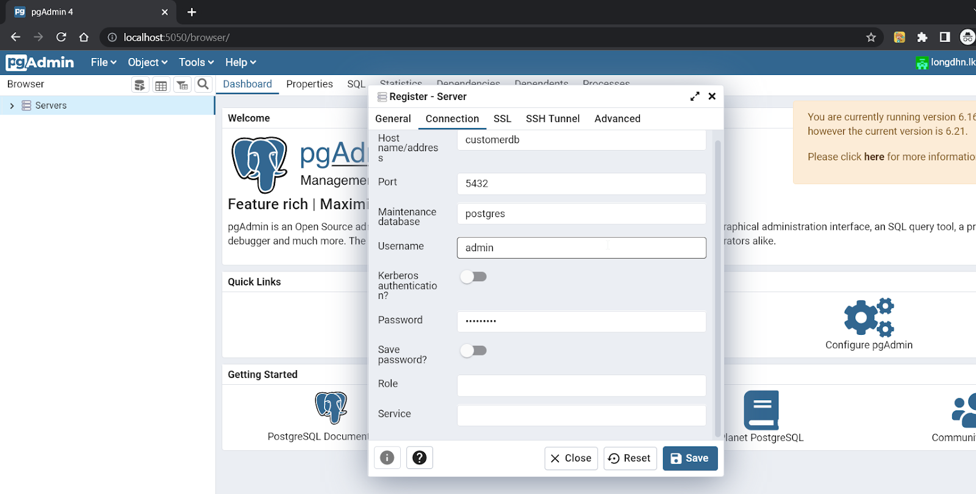Click the info icon button in dialog footer
976x494 pixels.
click(x=387, y=457)
